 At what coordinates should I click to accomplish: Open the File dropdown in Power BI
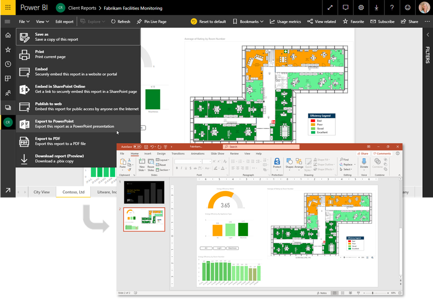coord(24,22)
